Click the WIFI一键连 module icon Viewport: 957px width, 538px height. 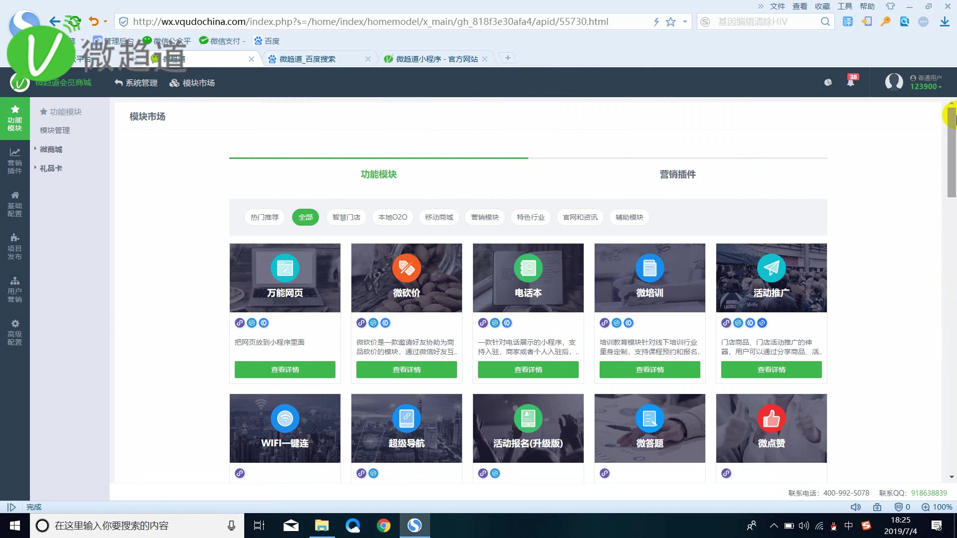285,418
